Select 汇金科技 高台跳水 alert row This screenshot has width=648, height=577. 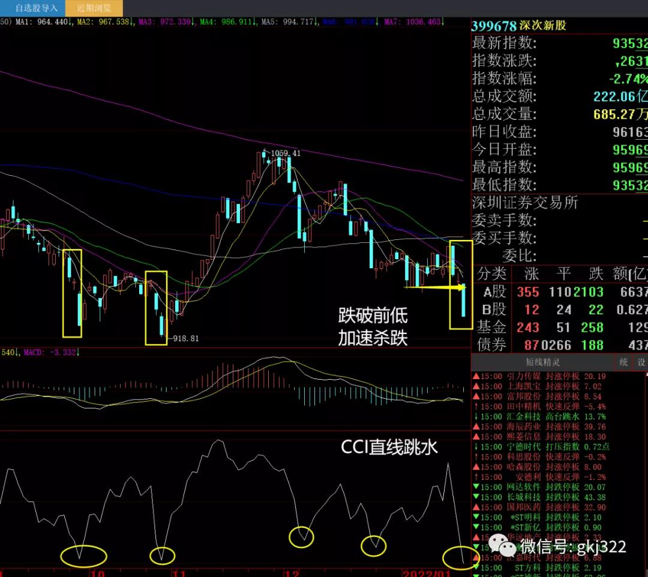coord(539,417)
